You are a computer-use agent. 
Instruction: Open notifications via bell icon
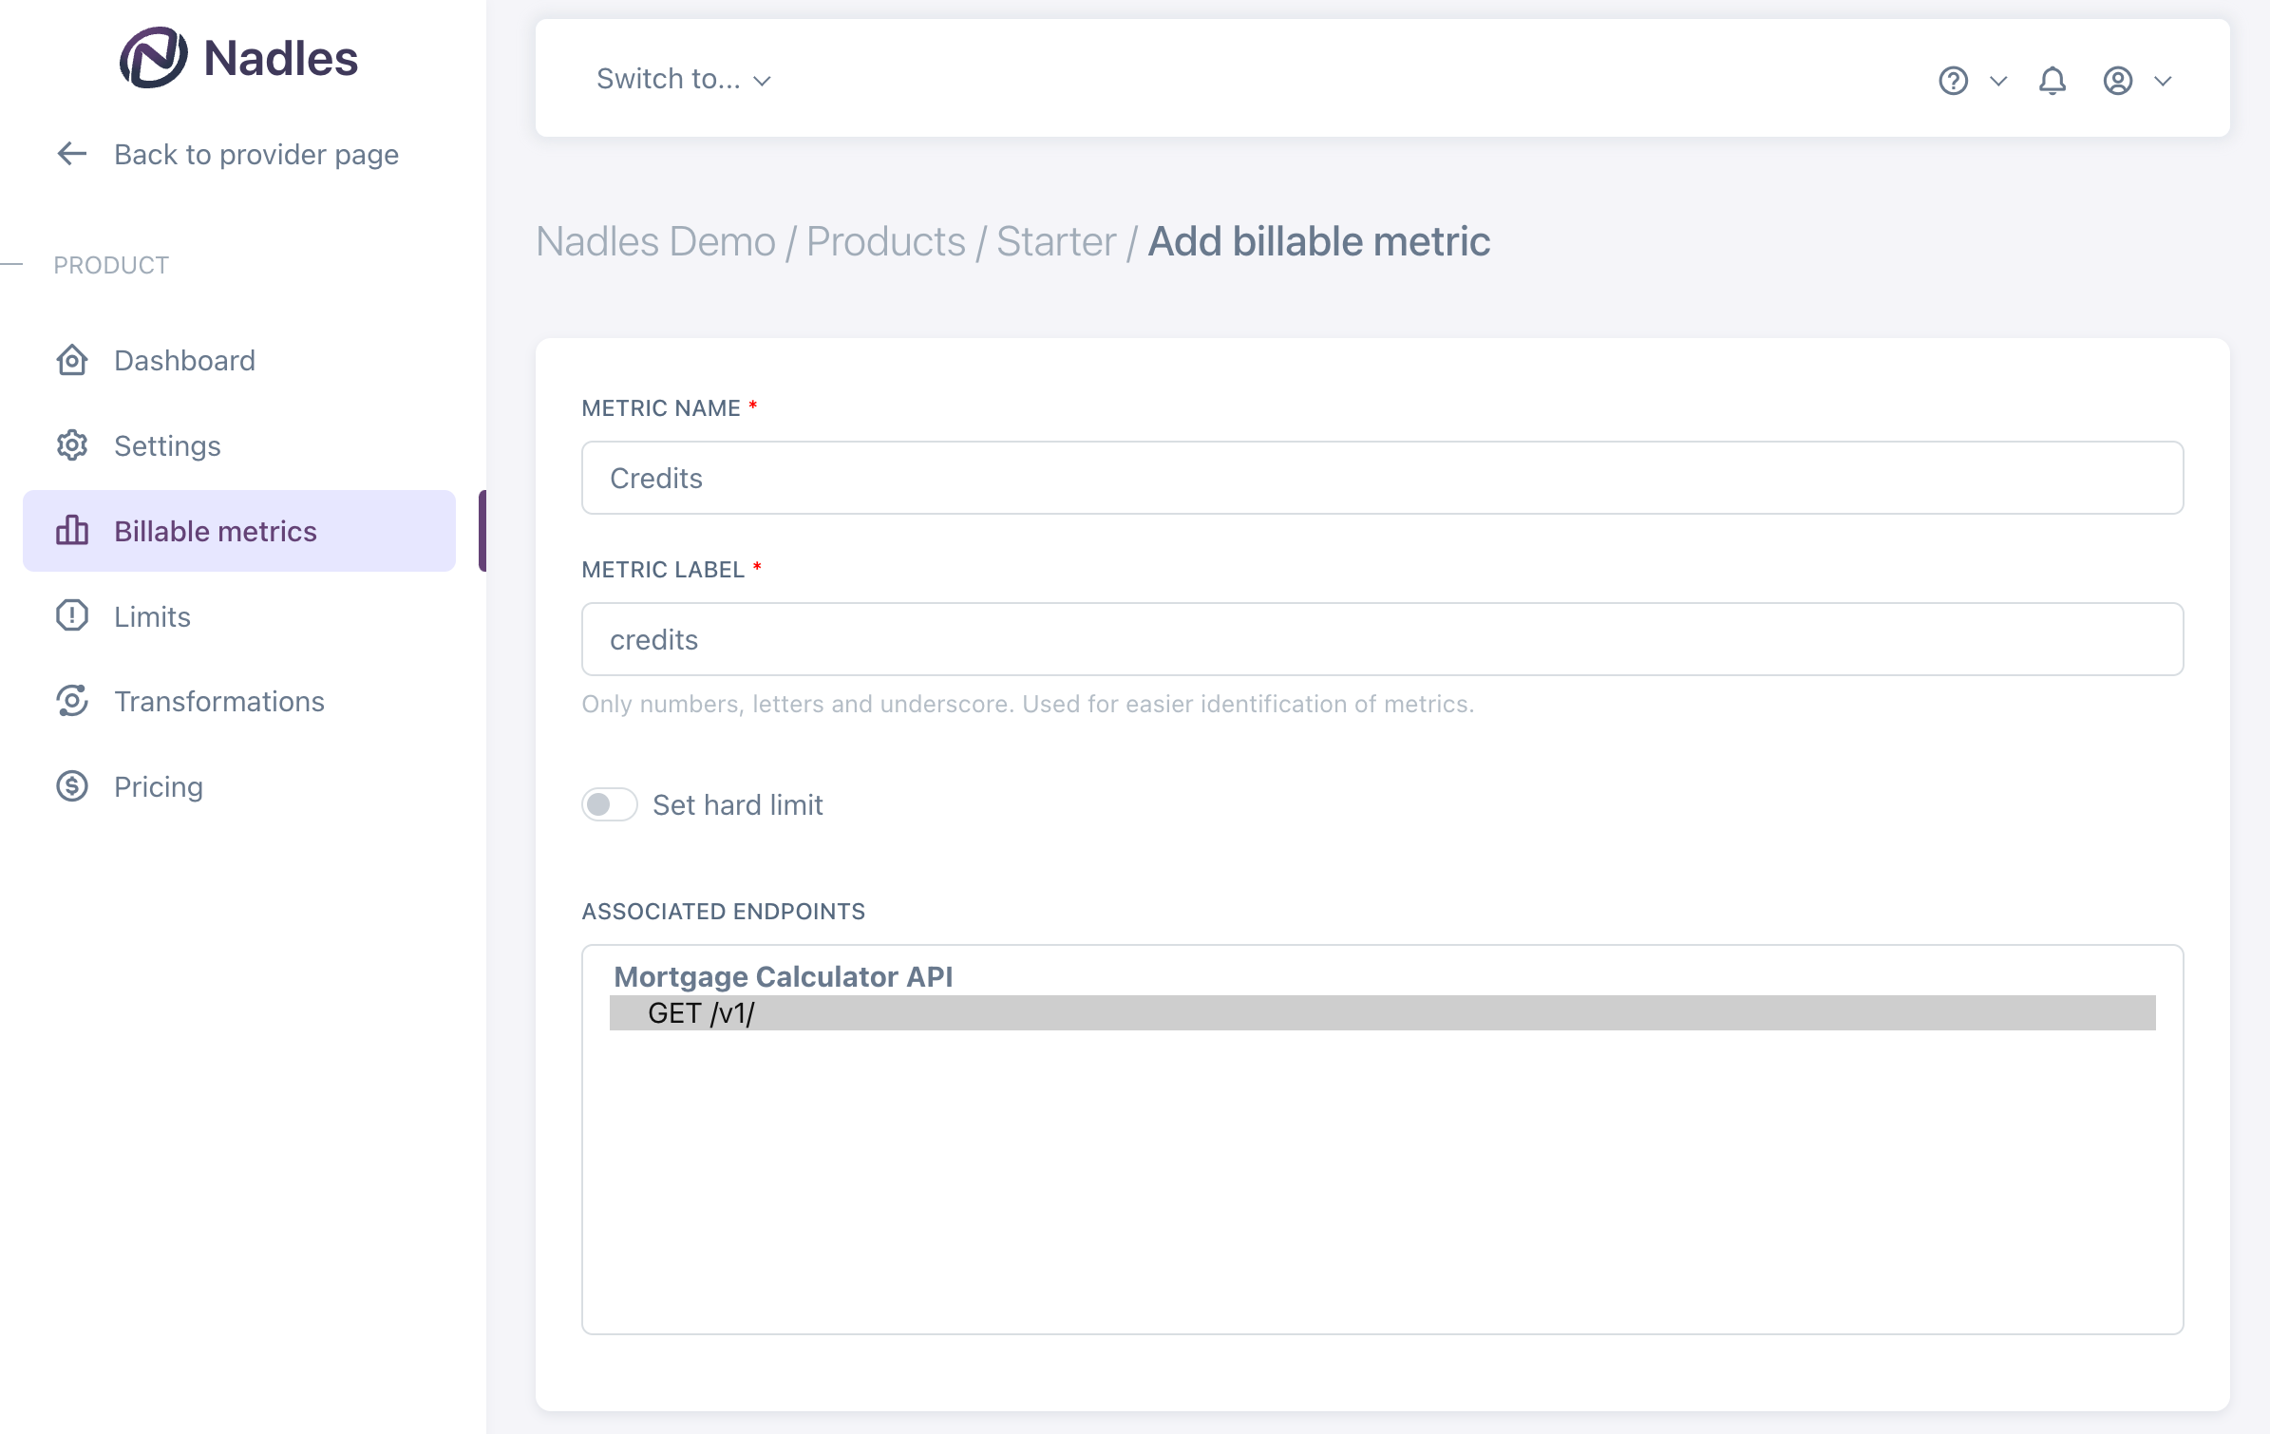pos(2052,81)
